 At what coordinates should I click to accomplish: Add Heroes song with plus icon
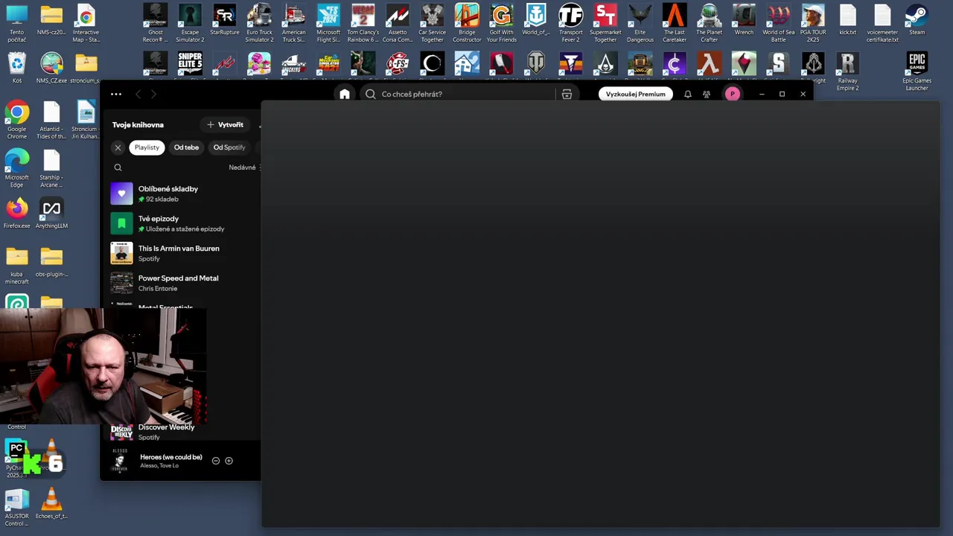pos(229,461)
